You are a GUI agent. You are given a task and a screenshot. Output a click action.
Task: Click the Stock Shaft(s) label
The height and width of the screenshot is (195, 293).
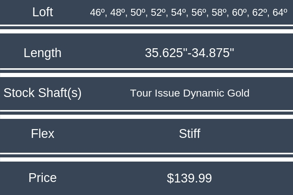[42, 93]
